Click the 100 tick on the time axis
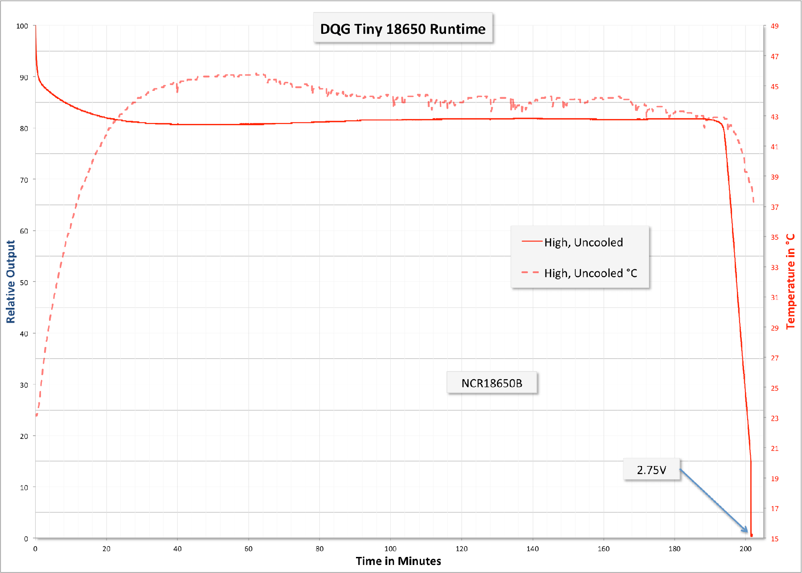Screen dimensions: 802x573 pos(390,548)
